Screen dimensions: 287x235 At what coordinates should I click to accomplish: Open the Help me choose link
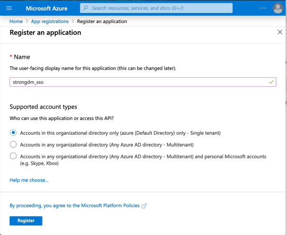coord(29,180)
